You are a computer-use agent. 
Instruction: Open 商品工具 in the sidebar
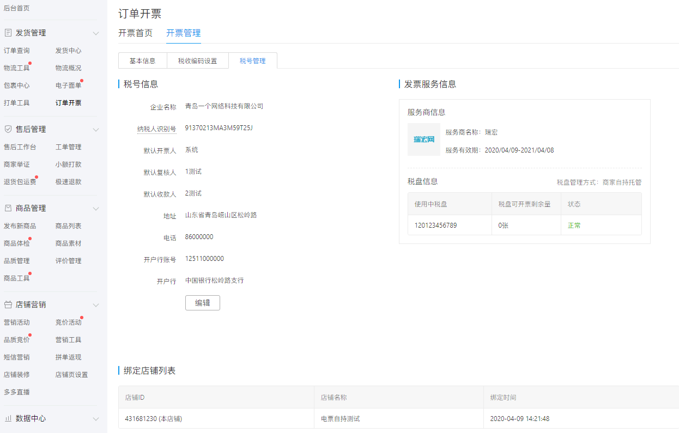coord(17,278)
